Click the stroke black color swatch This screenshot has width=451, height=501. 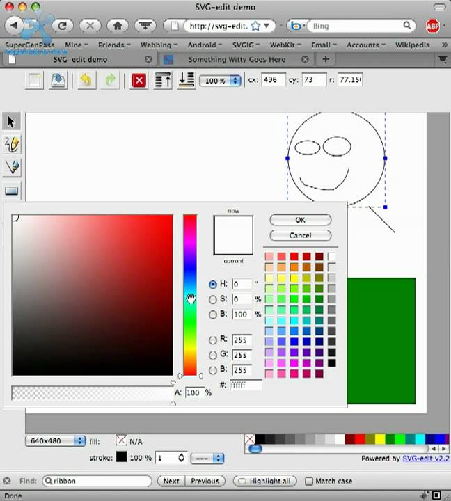point(121,456)
